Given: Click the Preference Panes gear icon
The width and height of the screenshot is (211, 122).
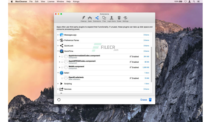Looking at the screenshot, I should (x=62, y=40).
